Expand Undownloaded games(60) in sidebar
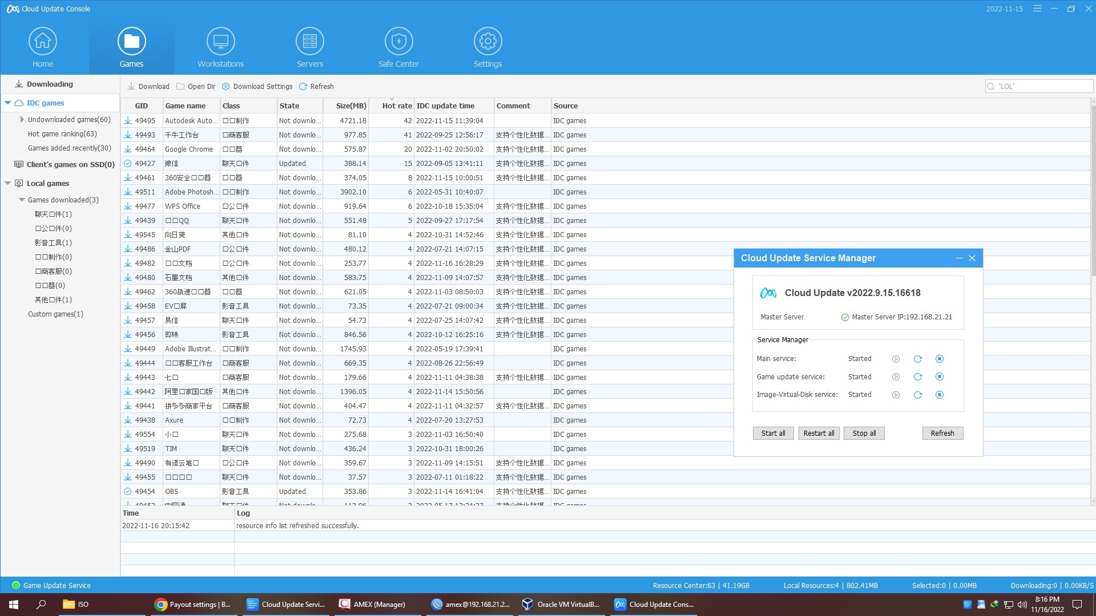 (x=22, y=119)
